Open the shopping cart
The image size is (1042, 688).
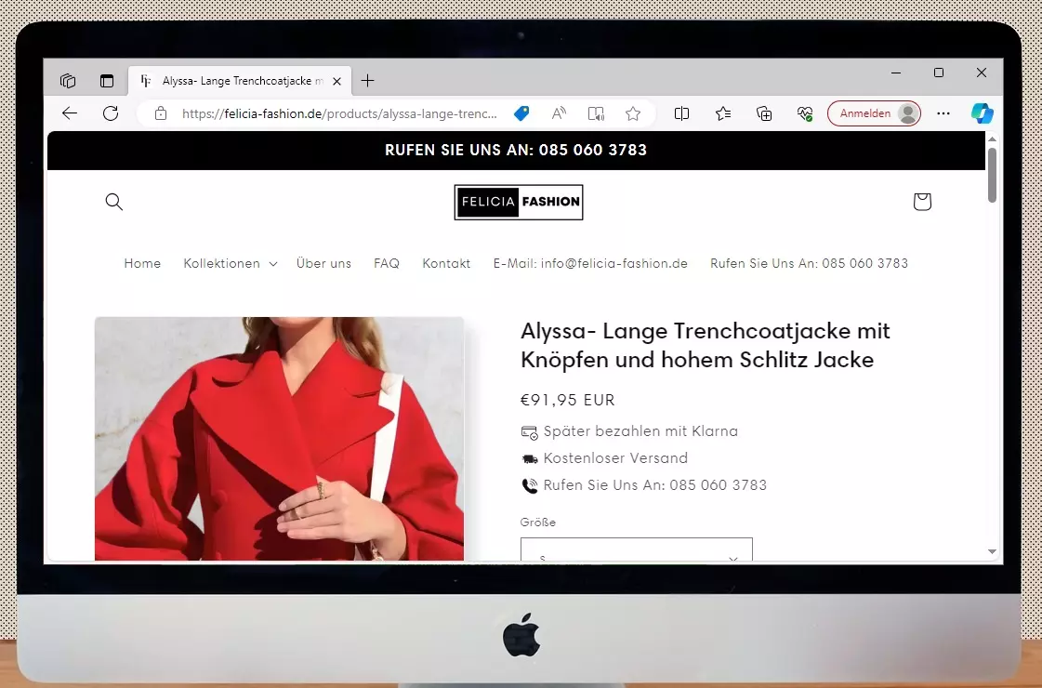[x=922, y=202]
